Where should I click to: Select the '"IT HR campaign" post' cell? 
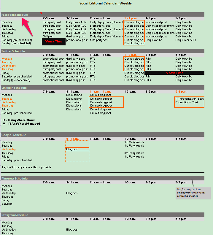point(190,99)
